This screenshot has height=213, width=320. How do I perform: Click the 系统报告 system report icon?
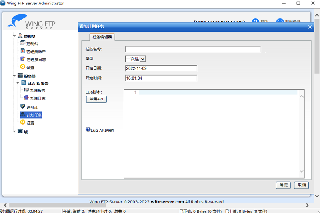pos(26,90)
